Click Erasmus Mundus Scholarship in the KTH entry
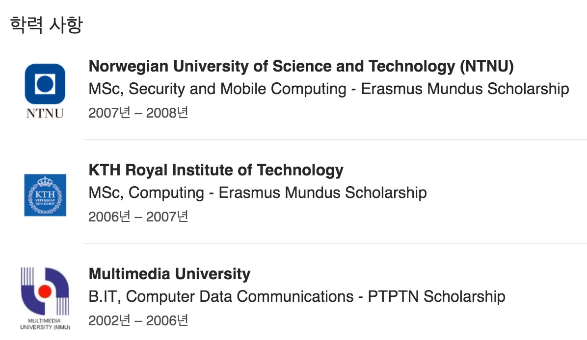Viewport: 587px width, 340px height. click(x=322, y=193)
